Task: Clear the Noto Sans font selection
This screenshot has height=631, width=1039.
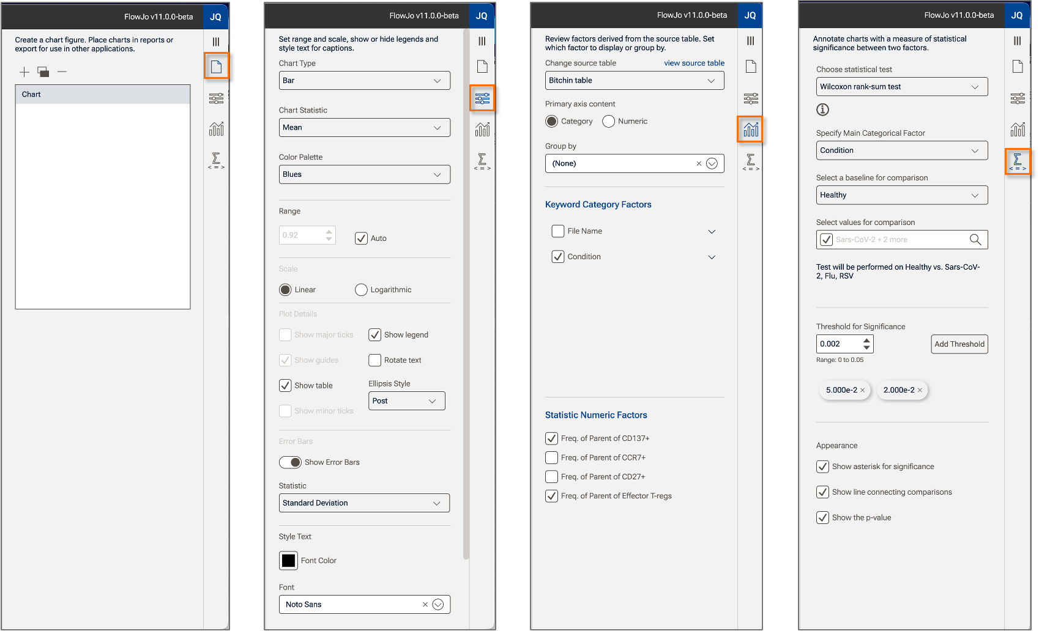Action: pos(425,605)
